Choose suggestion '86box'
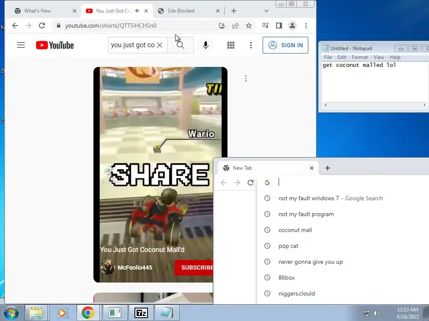Screen dimensions: 429x321 [x=343, y=278]
